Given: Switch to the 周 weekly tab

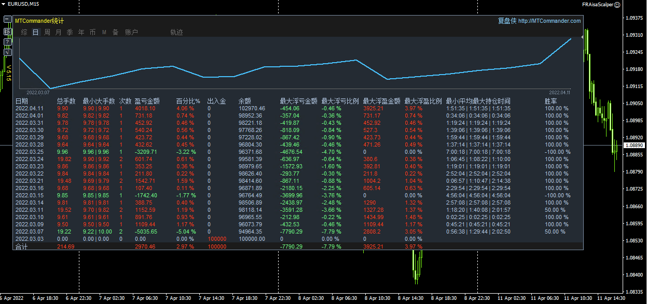Looking at the screenshot, I should tap(47, 32).
